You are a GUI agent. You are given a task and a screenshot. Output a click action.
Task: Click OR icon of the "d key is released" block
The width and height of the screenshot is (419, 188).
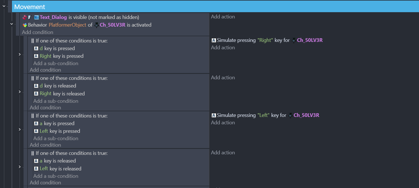point(33,78)
